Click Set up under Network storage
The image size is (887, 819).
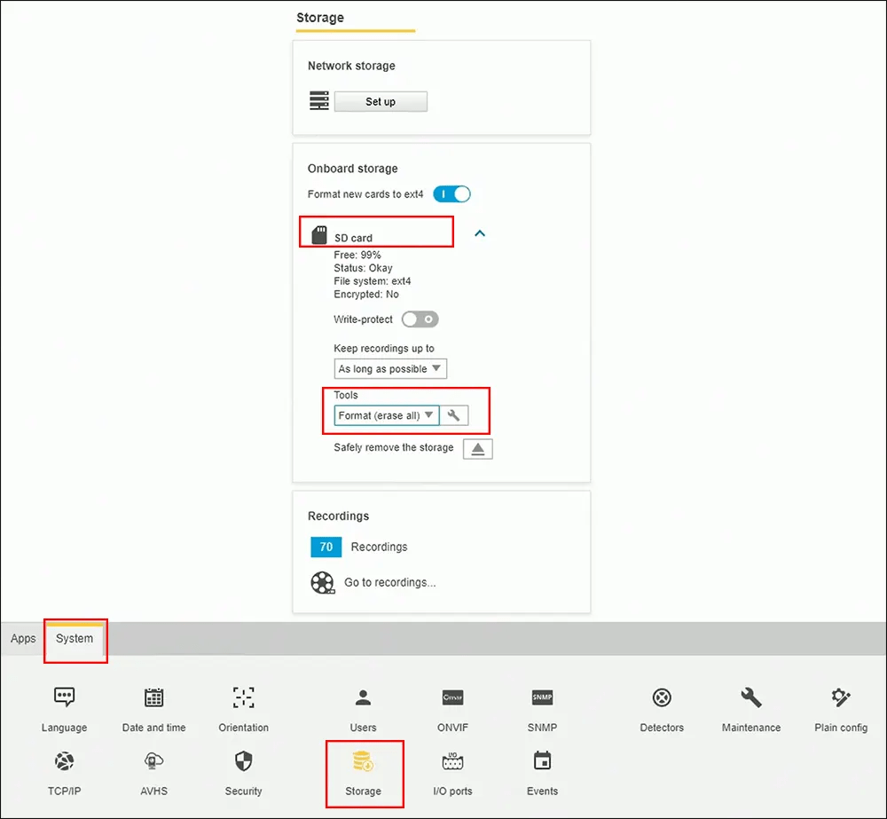pyautogui.click(x=380, y=101)
